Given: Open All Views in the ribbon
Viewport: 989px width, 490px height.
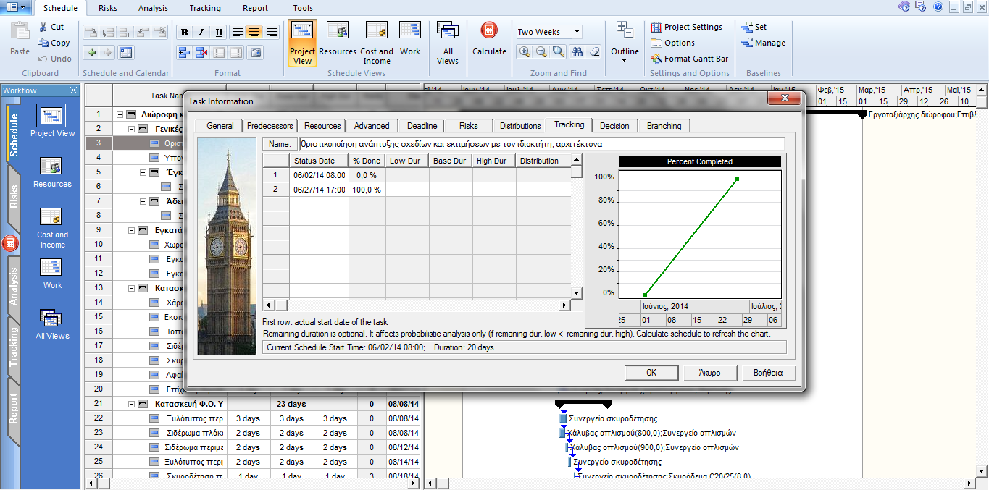Looking at the screenshot, I should [448, 43].
